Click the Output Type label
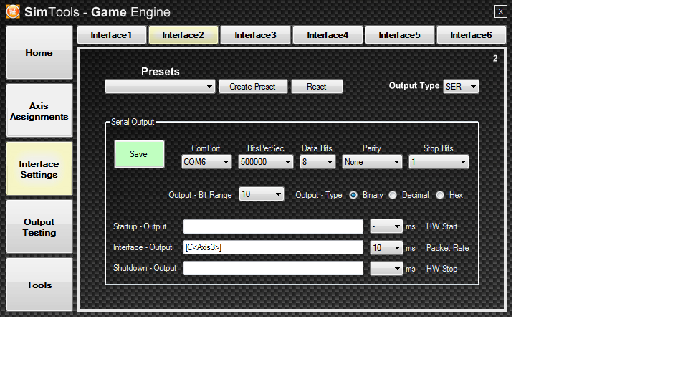Viewport: 688px width, 387px height. pos(414,86)
